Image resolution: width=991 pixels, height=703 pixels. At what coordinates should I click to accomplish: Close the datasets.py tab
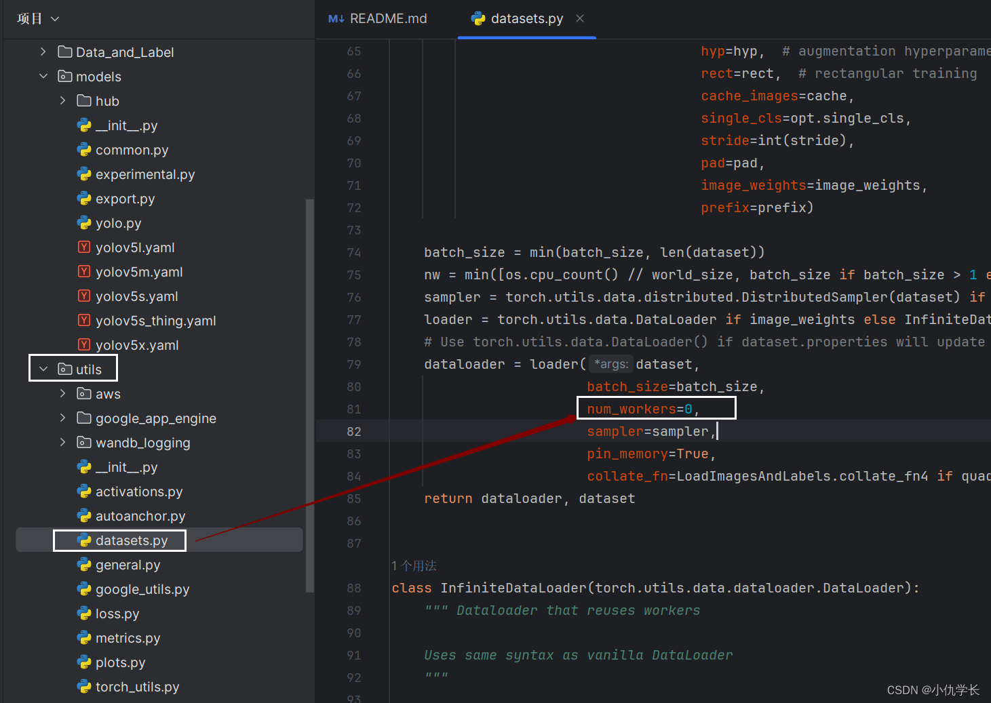pos(580,19)
